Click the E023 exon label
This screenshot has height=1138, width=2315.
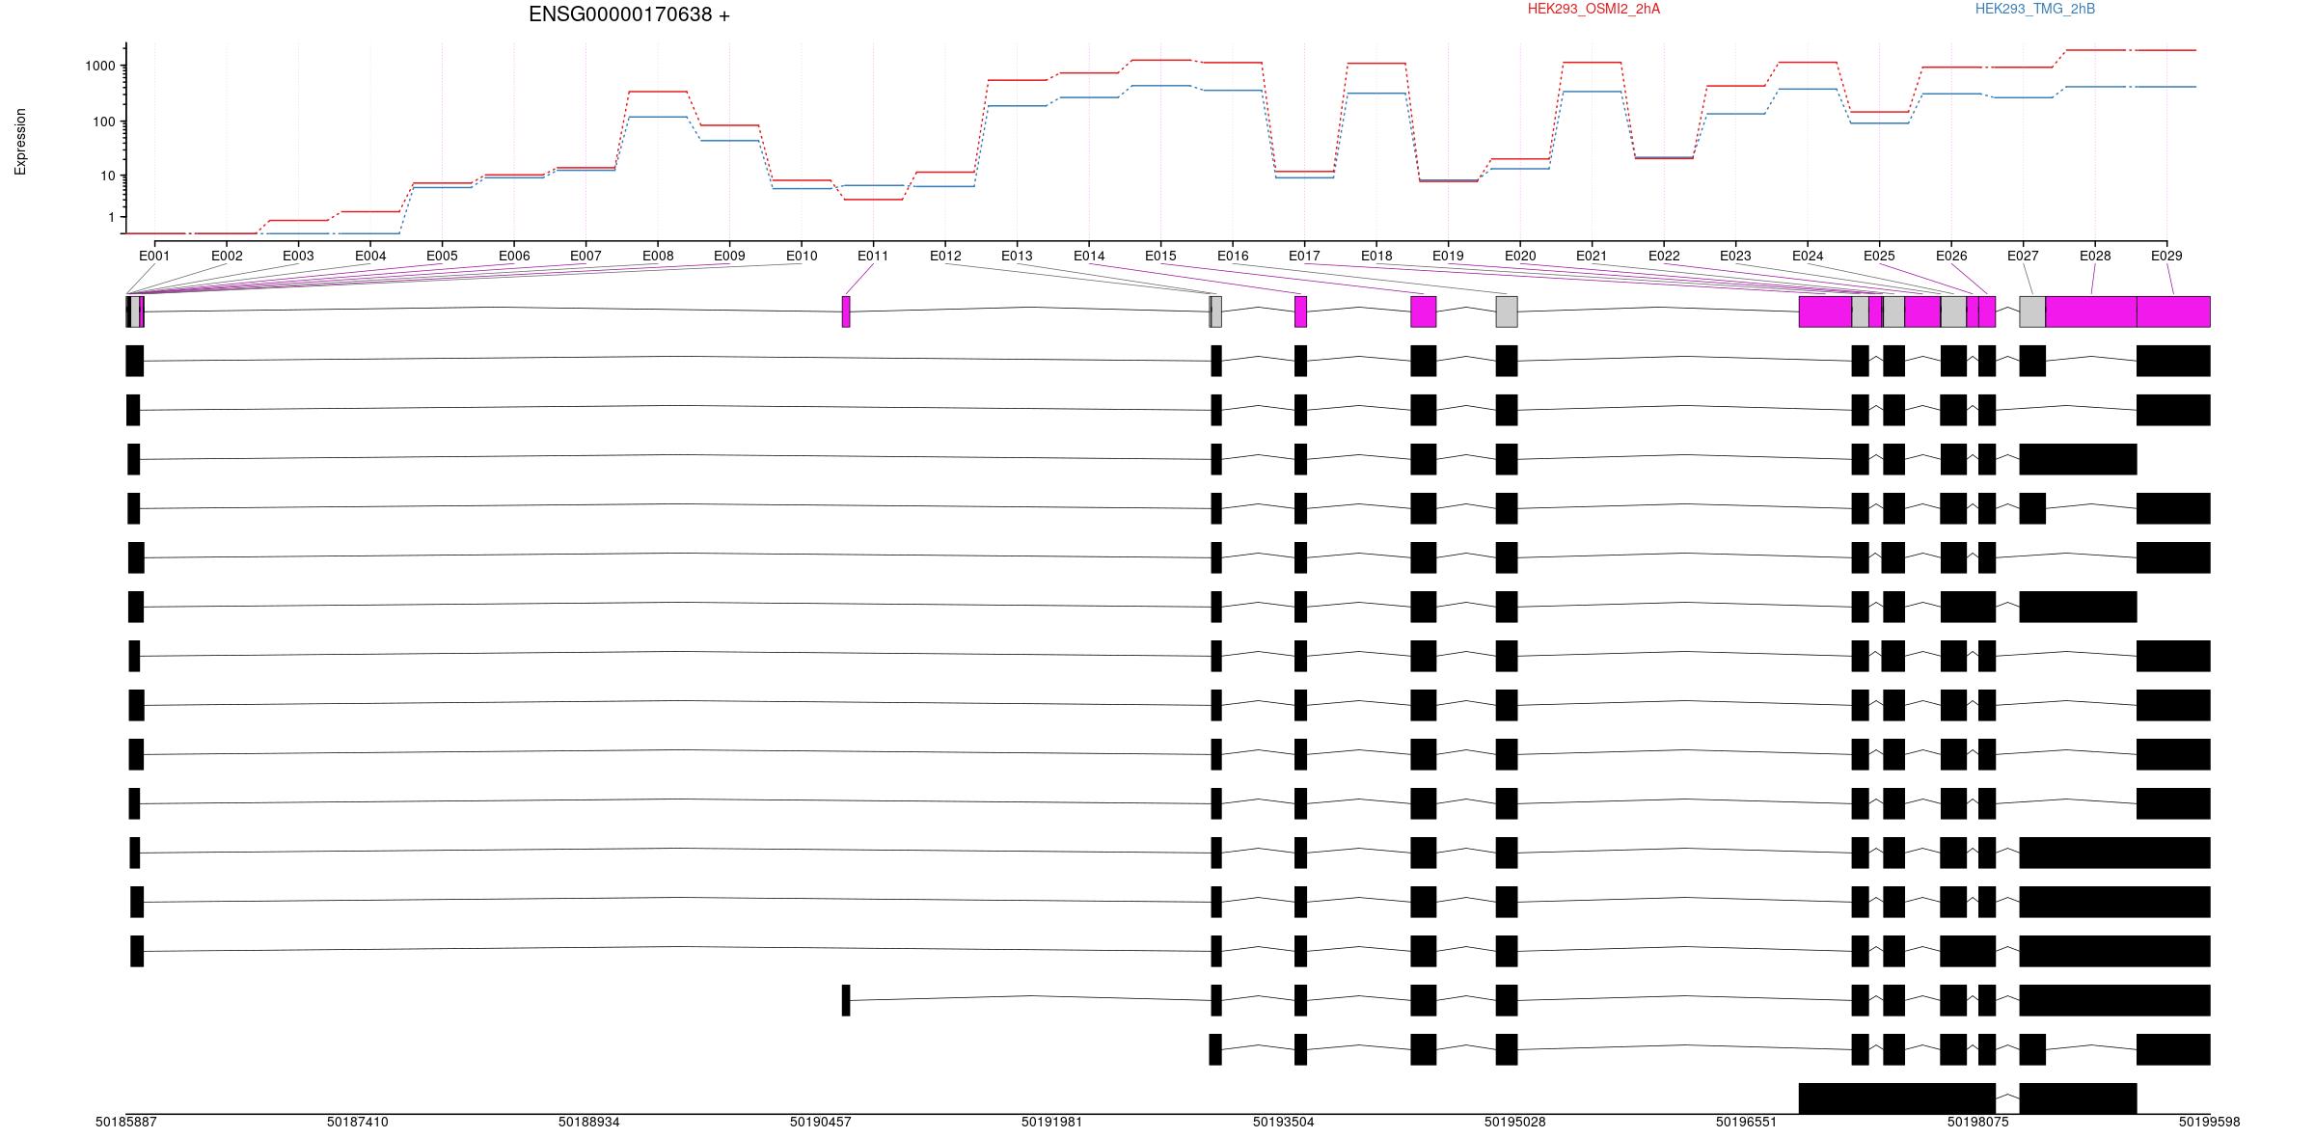[x=1735, y=256]
